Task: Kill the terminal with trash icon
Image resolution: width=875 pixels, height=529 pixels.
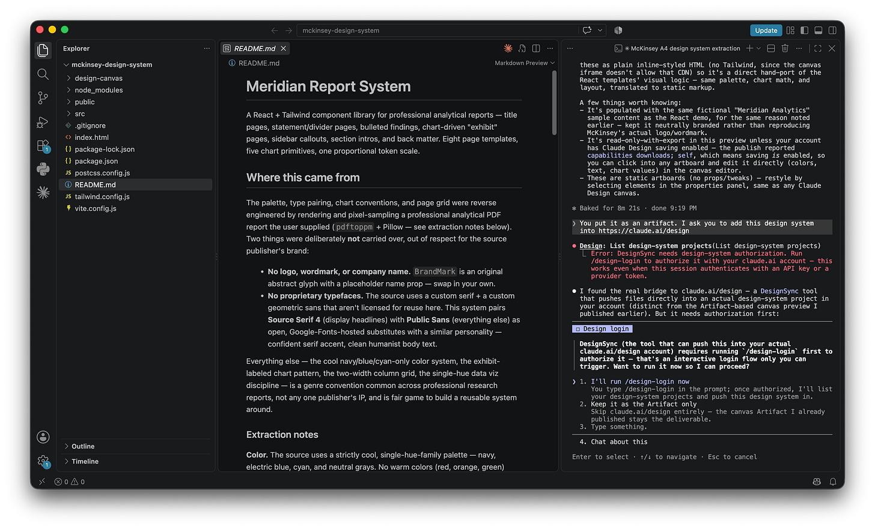Action: [785, 48]
